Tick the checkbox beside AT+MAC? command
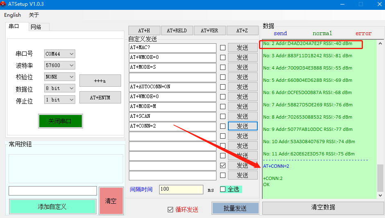 [223, 48]
